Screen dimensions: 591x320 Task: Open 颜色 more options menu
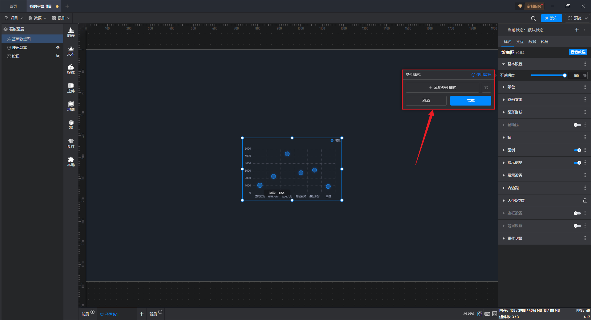(x=585, y=87)
